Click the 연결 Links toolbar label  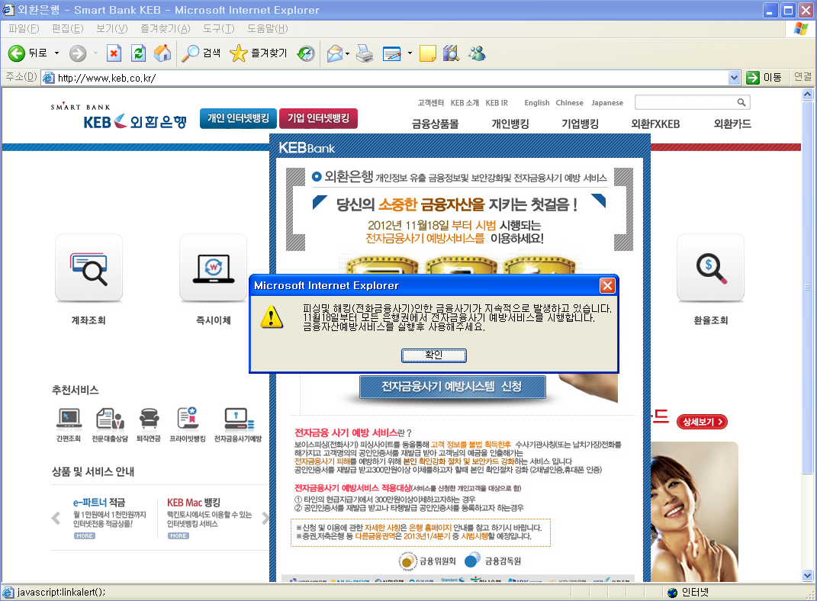pos(803,77)
